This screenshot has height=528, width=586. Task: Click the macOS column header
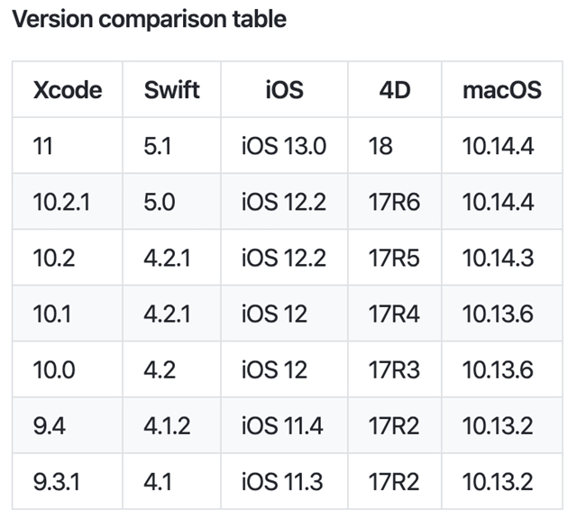point(501,90)
